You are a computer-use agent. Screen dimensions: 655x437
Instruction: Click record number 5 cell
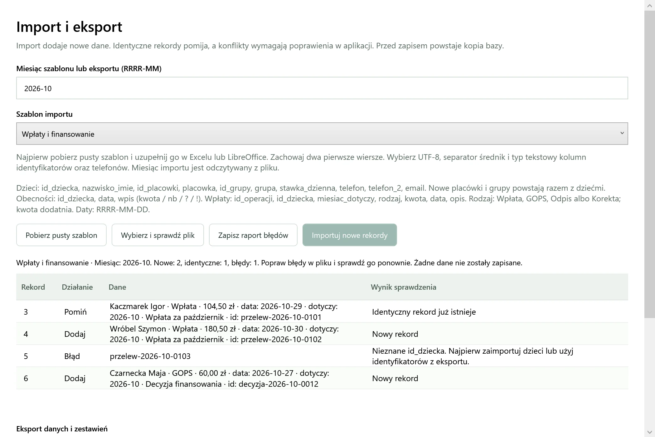point(26,356)
